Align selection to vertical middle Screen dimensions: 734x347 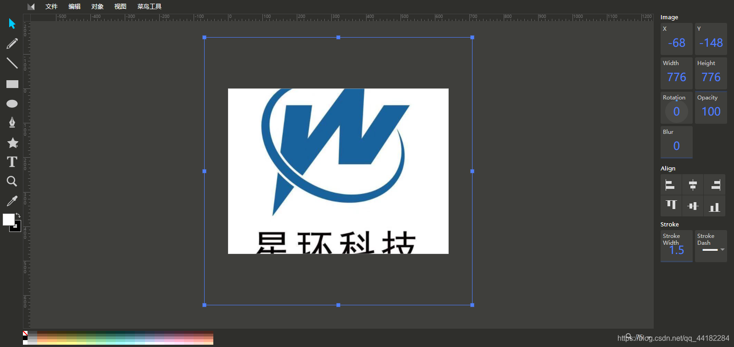693,206
